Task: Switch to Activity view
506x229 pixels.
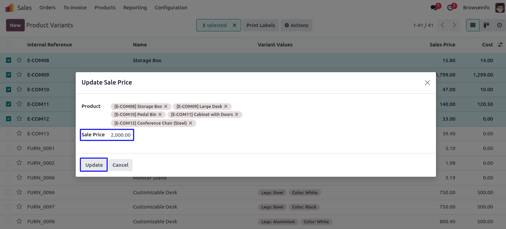Action: tap(499, 25)
